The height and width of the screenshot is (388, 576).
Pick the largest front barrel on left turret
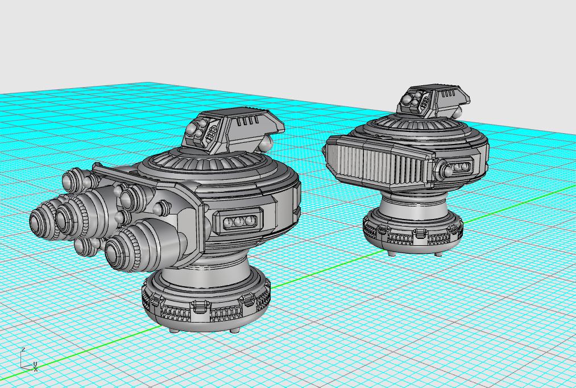click(x=143, y=245)
